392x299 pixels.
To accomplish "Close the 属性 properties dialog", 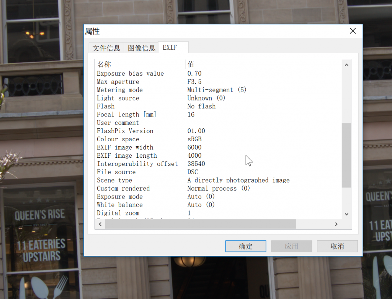I will tap(353, 31).
